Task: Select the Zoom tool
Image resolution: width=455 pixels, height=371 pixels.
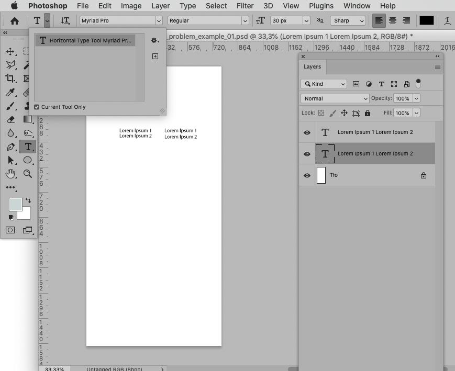Action: coord(27,174)
